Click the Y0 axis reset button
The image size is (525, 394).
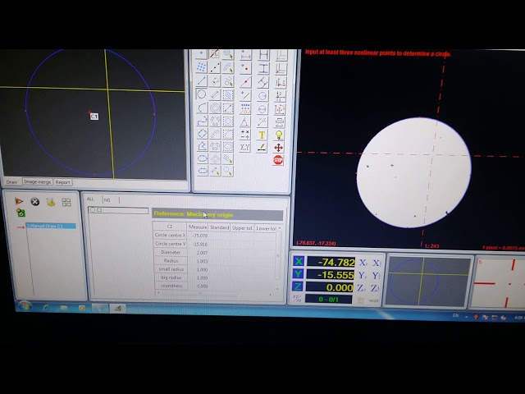[363, 276]
